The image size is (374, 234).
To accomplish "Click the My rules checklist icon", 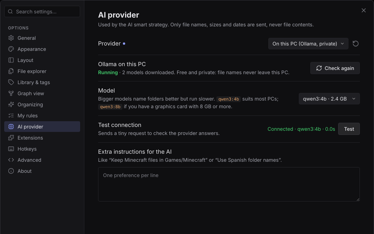I will click(11, 116).
